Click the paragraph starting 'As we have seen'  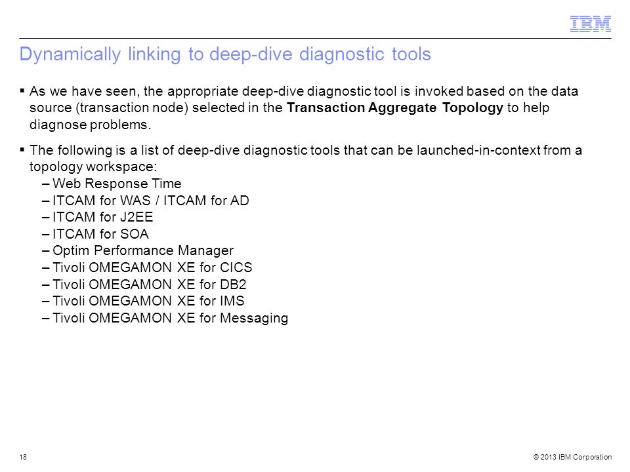click(x=303, y=108)
